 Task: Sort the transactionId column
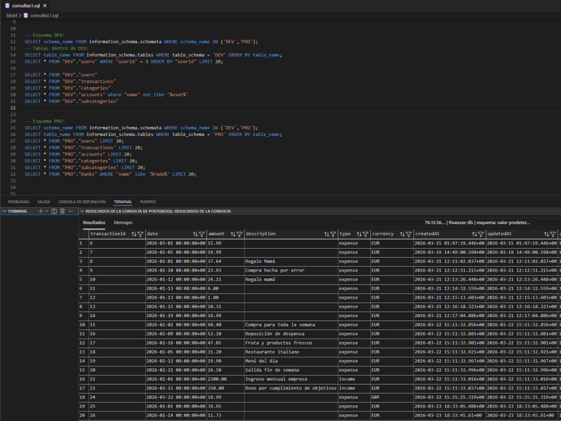click(134, 234)
